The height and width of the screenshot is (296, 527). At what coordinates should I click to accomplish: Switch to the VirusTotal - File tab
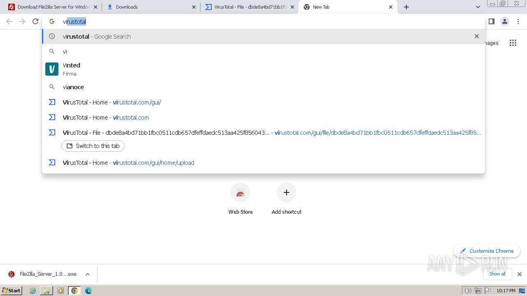point(250,7)
